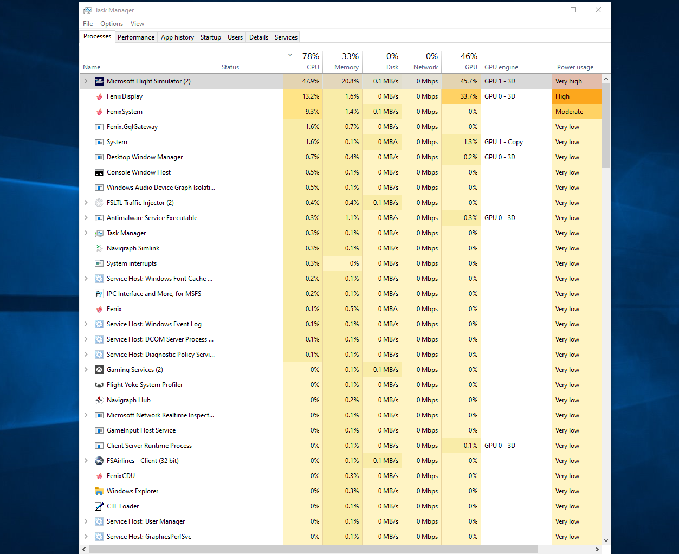This screenshot has height=554, width=679.
Task: Switch to the Users tab
Action: click(235, 37)
